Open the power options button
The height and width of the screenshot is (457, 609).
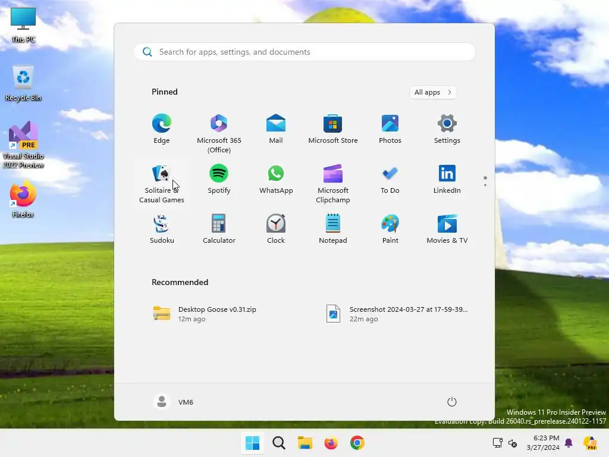[x=452, y=402]
